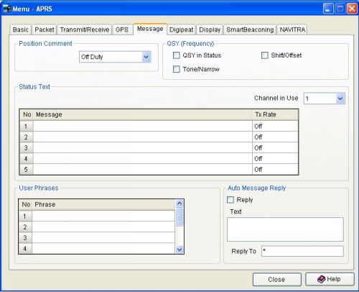This screenshot has width=359, height=292.
Task: Open the Position Comment dropdown
Action: pyautogui.click(x=146, y=57)
